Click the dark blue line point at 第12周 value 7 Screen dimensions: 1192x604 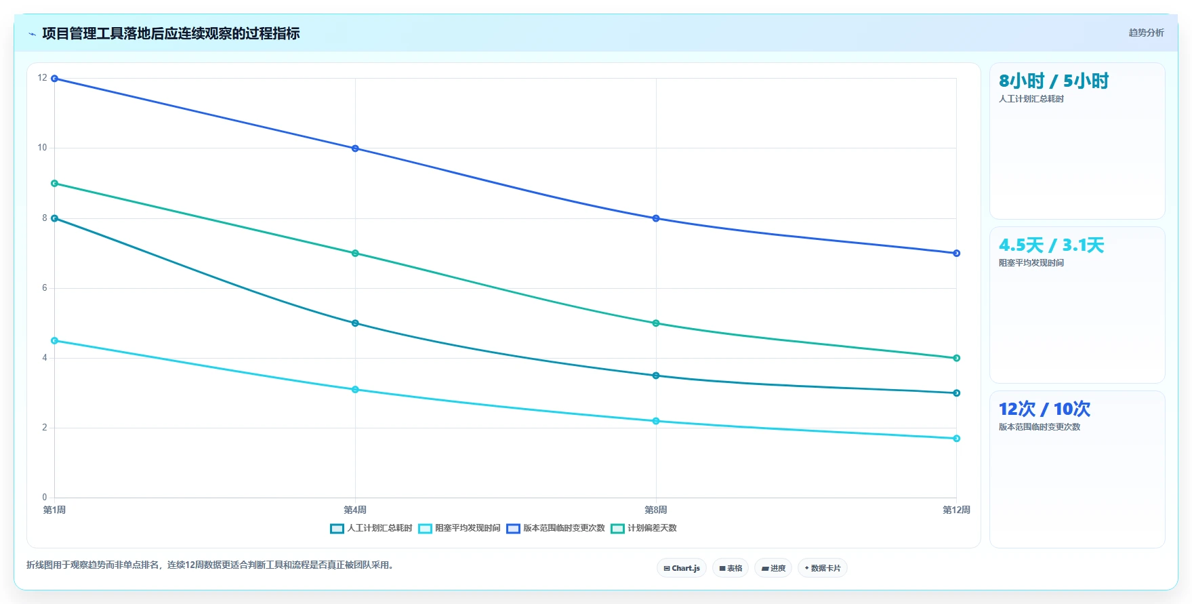[957, 254]
